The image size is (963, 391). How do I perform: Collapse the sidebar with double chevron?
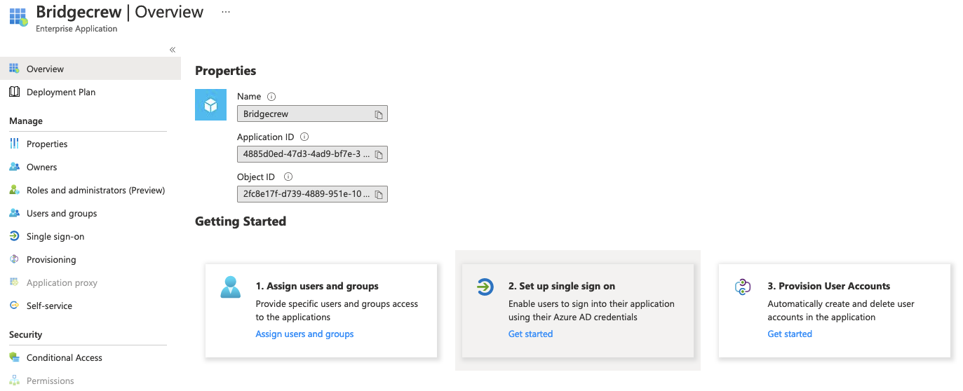click(x=173, y=50)
